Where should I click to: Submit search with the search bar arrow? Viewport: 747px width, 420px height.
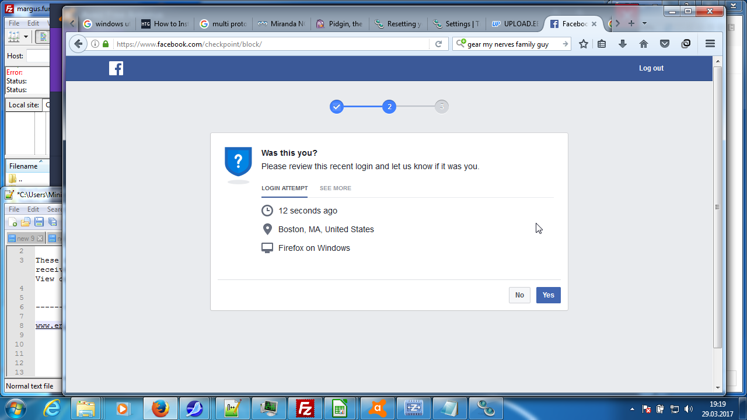point(565,44)
